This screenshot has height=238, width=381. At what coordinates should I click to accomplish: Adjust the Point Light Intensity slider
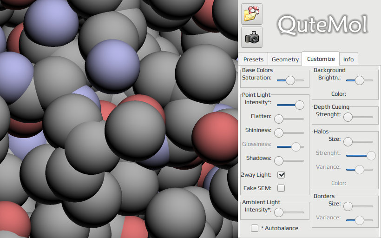click(x=290, y=105)
